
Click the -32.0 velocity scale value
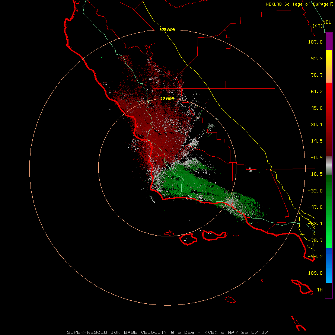[x=315, y=191]
